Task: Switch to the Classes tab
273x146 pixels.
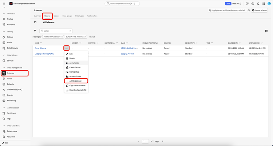Action: coord(56,16)
